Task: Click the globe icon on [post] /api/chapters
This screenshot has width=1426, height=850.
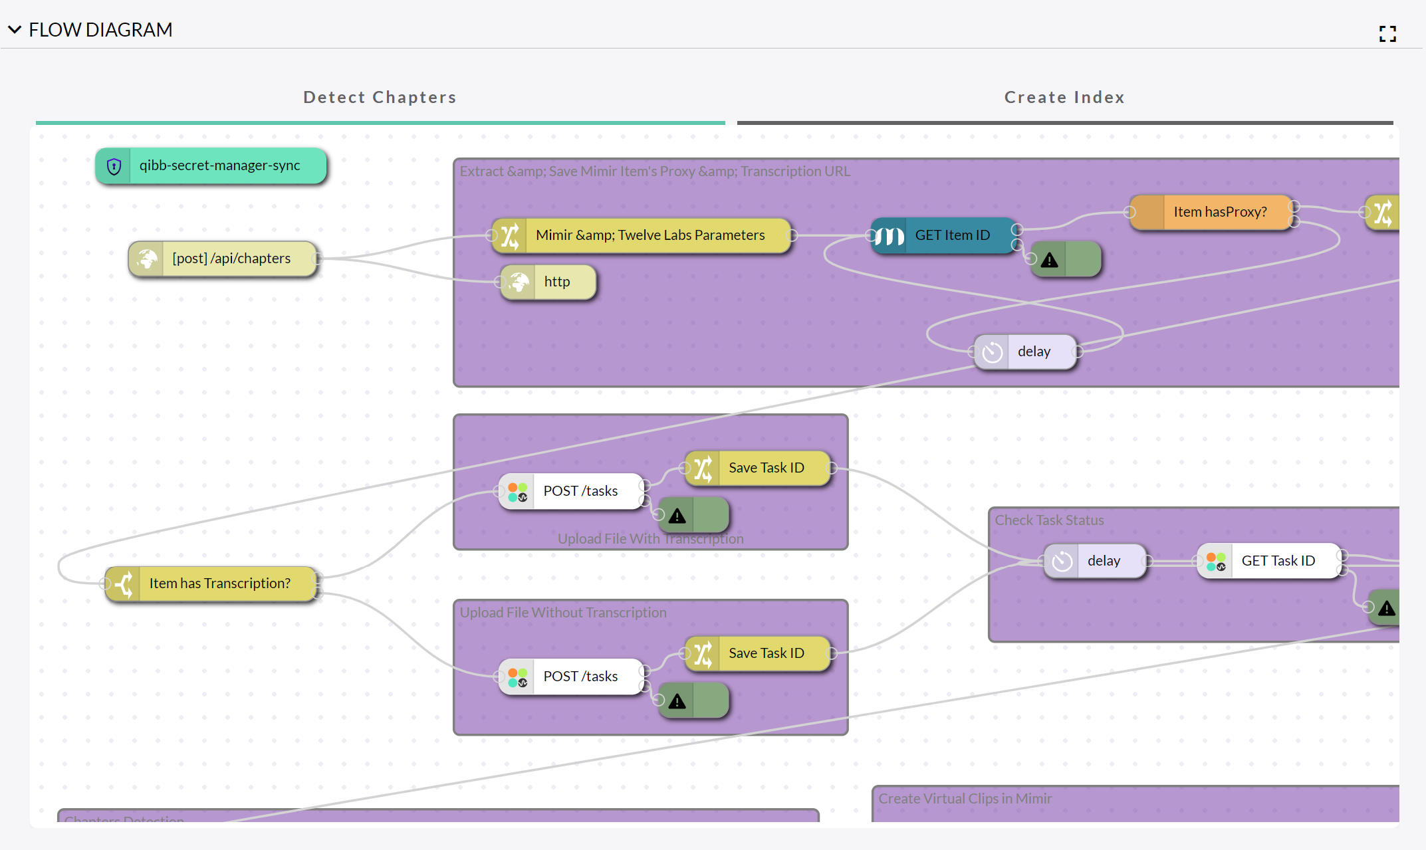Action: tap(147, 259)
